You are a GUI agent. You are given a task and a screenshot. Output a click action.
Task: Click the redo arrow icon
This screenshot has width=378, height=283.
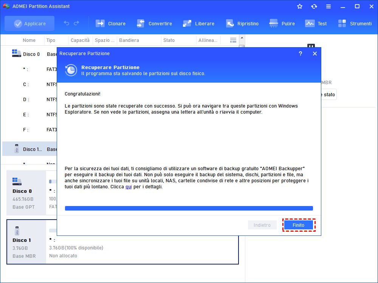point(76,23)
